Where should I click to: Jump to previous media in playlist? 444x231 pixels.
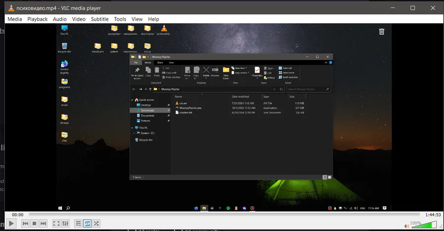click(x=25, y=224)
